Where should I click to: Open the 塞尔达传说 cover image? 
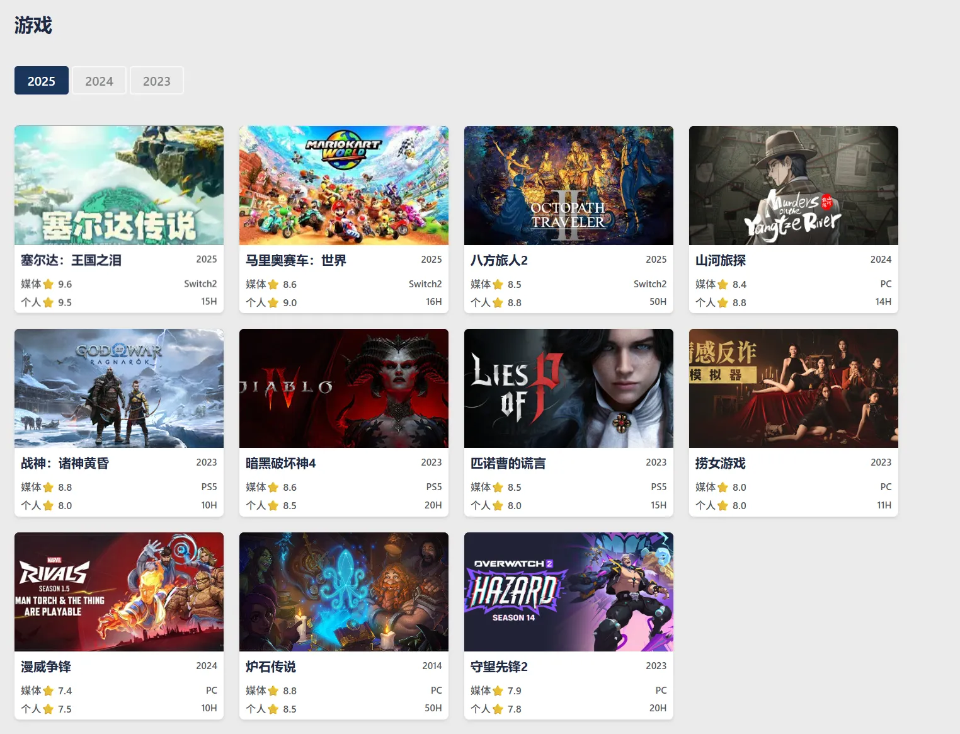point(119,185)
